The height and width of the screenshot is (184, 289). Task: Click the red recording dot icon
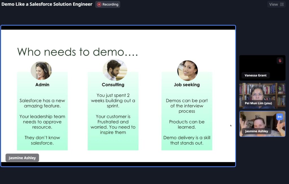pos(99,5)
